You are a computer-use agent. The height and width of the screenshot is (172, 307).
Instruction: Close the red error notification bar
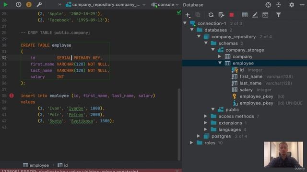(177, 171)
